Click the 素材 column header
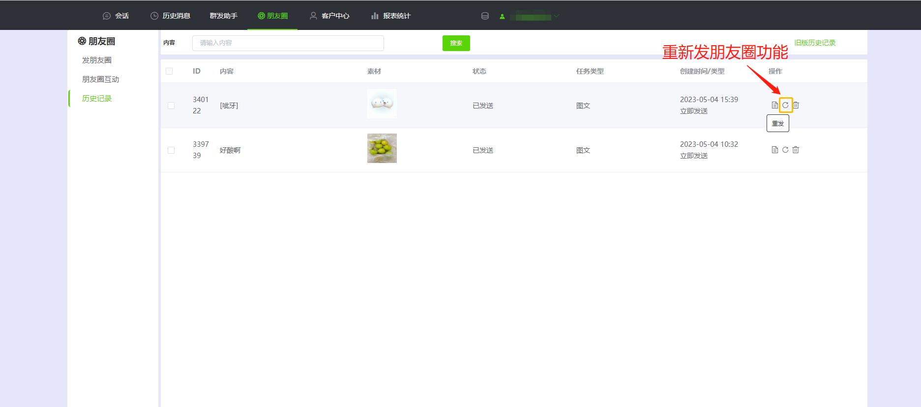 click(x=374, y=71)
